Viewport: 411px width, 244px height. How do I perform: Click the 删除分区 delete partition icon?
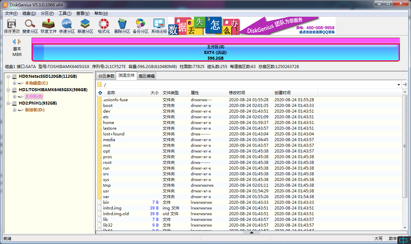[122, 26]
